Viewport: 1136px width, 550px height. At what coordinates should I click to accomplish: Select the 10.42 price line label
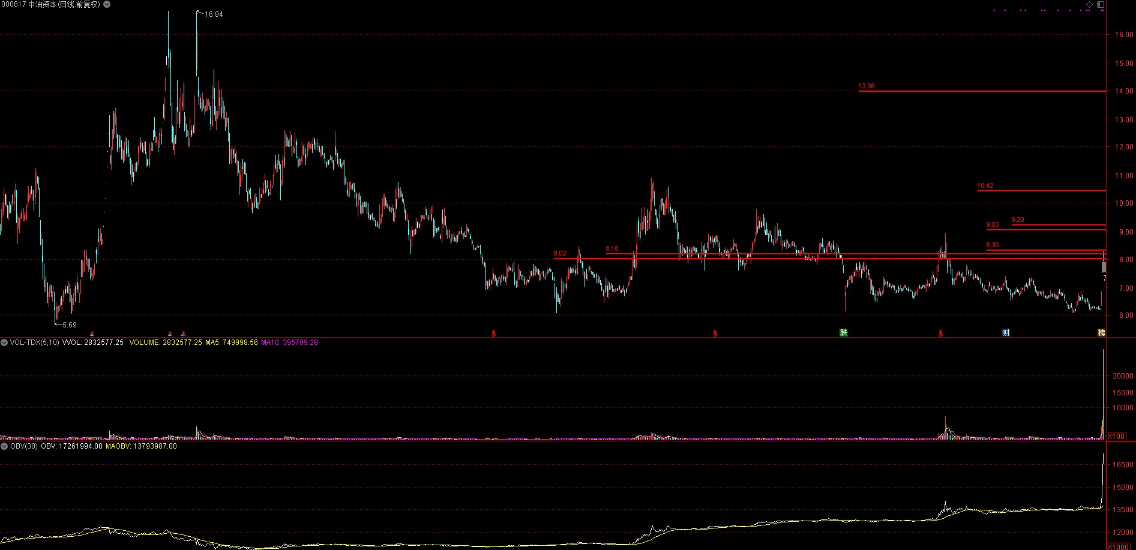[x=985, y=186]
